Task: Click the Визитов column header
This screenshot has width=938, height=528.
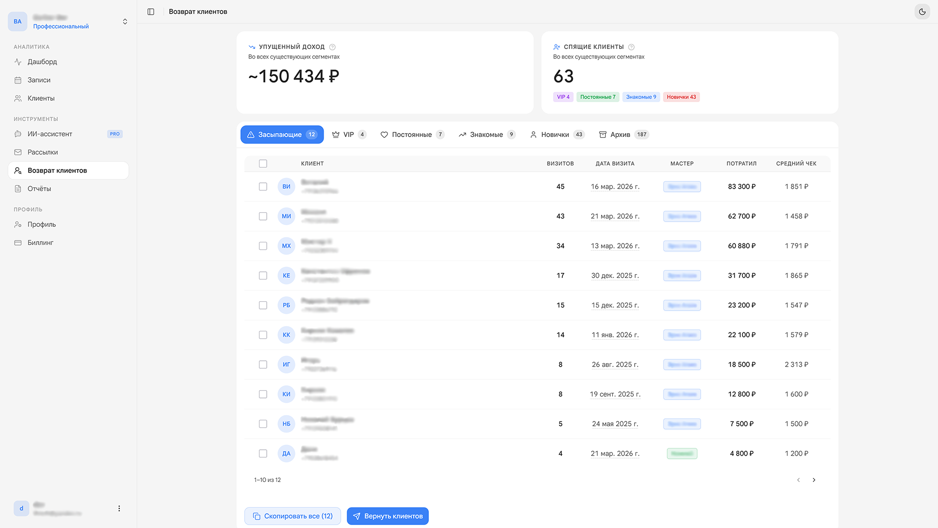Action: pyautogui.click(x=560, y=164)
